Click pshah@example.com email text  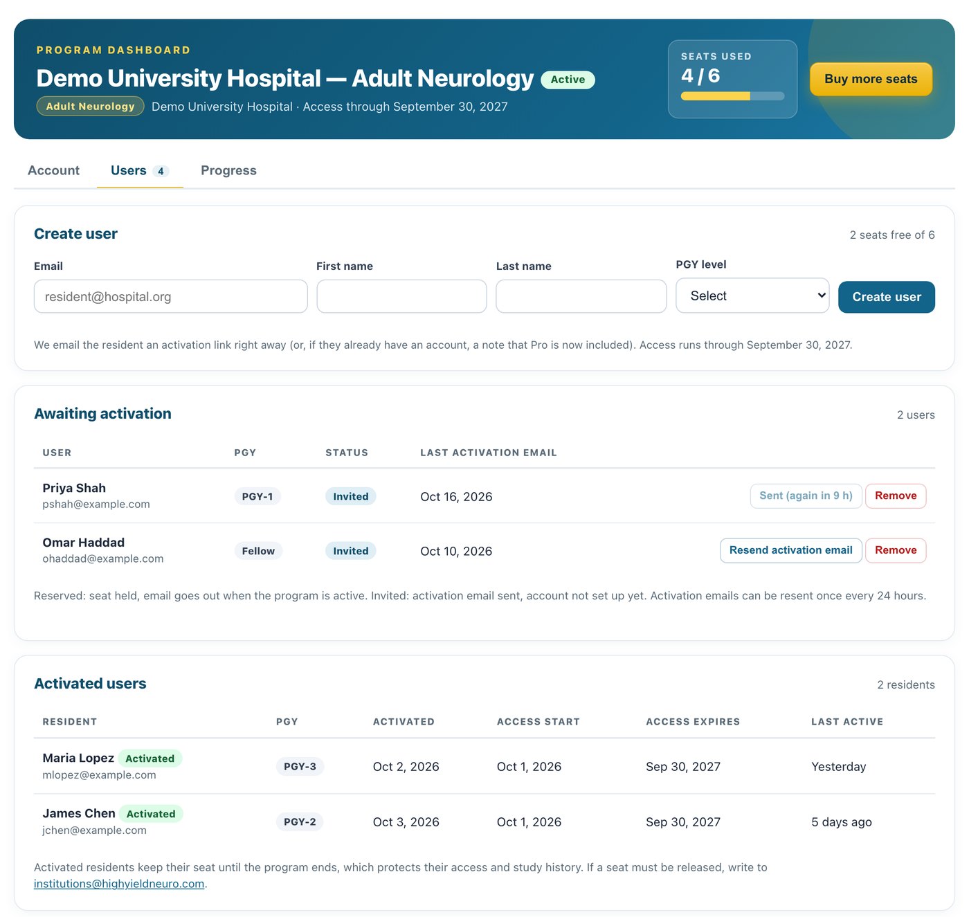[96, 504]
